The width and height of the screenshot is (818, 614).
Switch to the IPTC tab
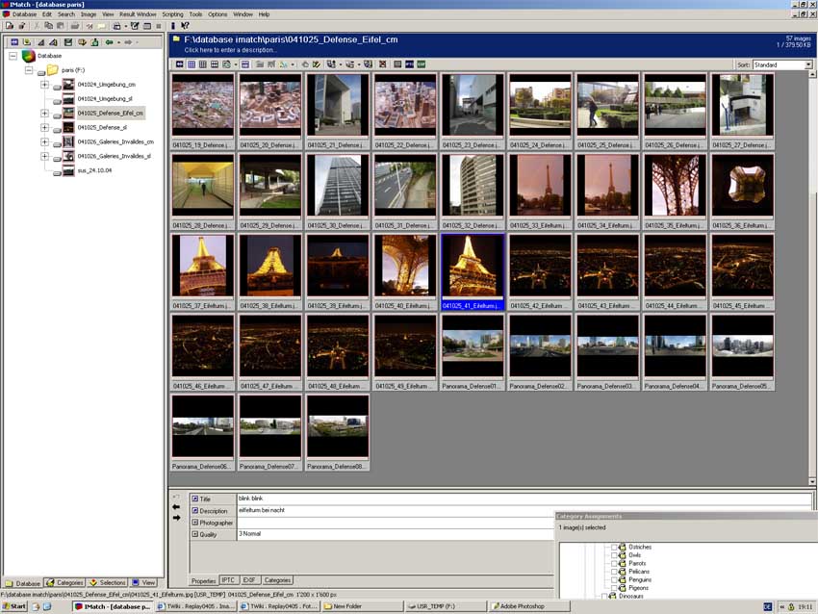coord(228,580)
